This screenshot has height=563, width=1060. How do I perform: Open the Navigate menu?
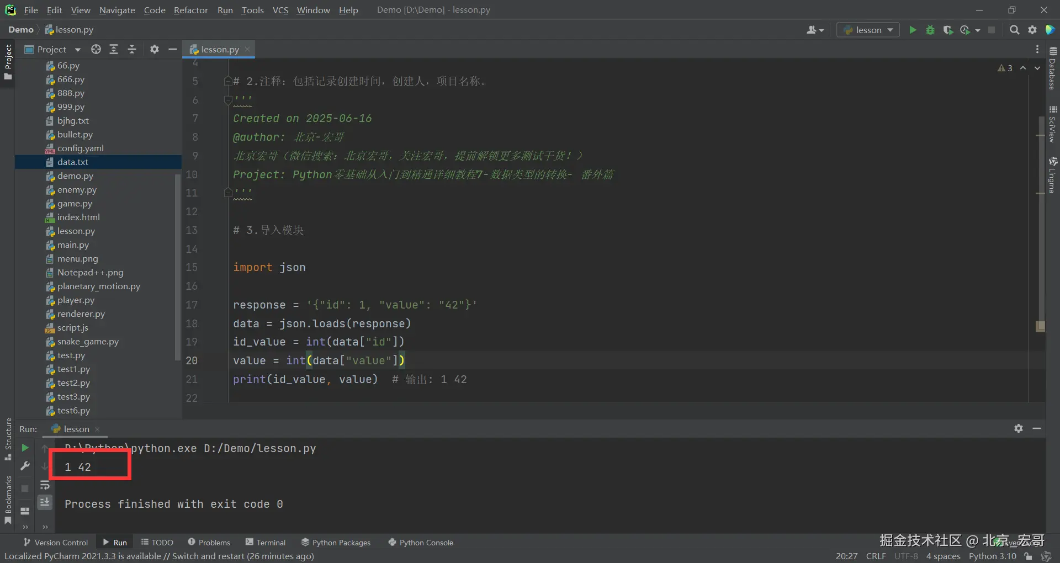click(117, 10)
